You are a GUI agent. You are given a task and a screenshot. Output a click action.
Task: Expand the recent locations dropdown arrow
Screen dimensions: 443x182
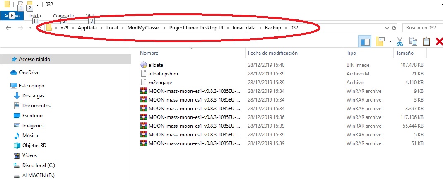[x=30, y=28]
